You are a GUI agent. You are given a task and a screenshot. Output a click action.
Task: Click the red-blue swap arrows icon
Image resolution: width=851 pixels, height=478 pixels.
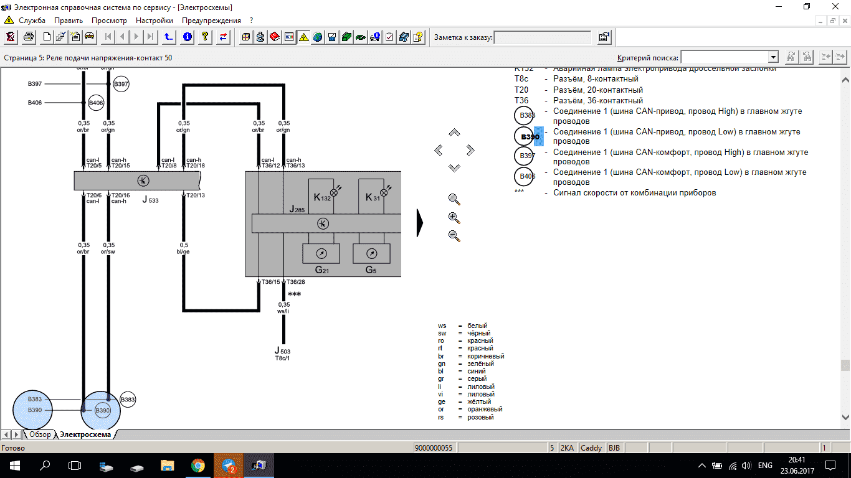[224, 37]
